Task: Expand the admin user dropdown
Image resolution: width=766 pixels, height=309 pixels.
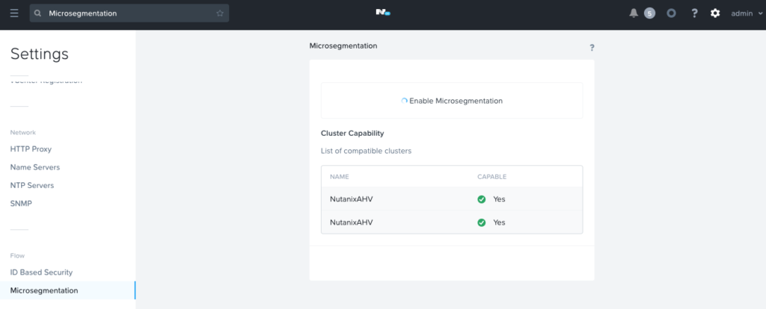Action: point(747,13)
